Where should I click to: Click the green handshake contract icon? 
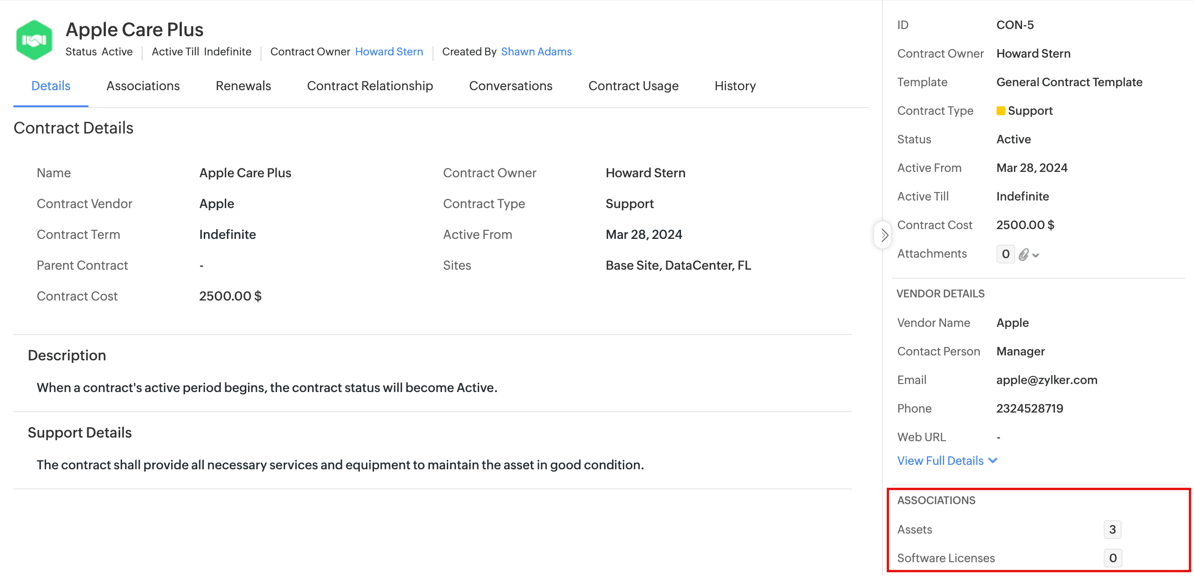click(34, 40)
